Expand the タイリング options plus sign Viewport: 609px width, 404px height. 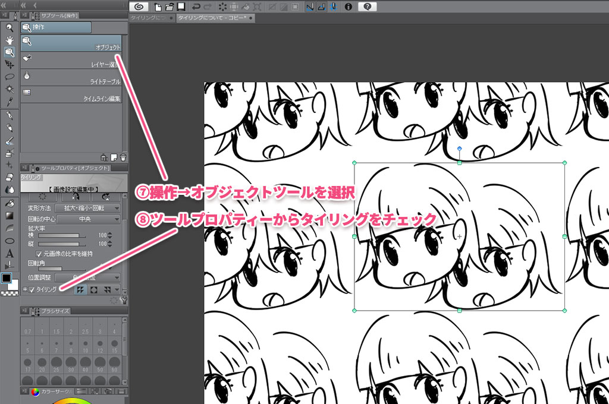(25, 289)
